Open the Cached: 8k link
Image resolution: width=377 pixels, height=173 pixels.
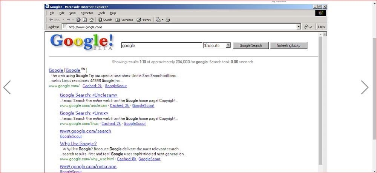click(127, 159)
